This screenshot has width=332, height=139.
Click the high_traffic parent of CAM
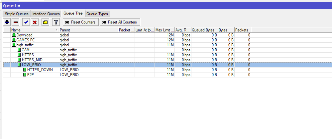click(x=68, y=50)
